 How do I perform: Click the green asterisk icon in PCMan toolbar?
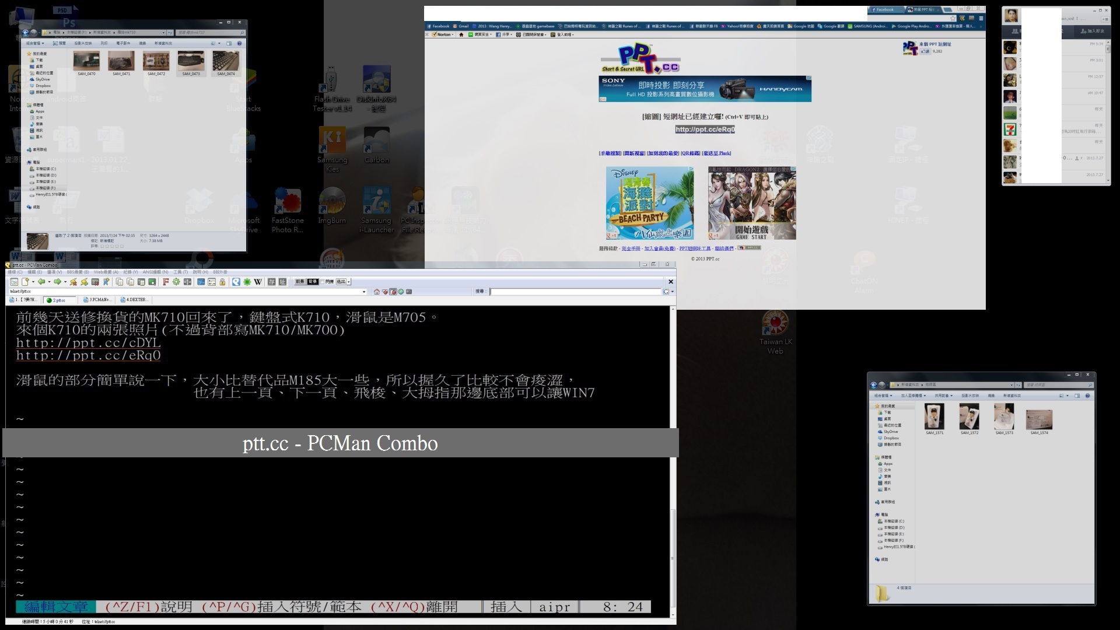click(247, 282)
